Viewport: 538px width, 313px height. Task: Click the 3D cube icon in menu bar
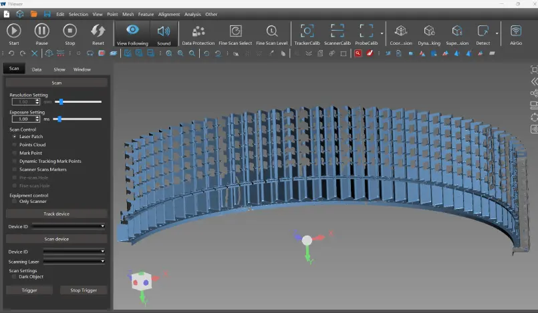[x=20, y=14]
